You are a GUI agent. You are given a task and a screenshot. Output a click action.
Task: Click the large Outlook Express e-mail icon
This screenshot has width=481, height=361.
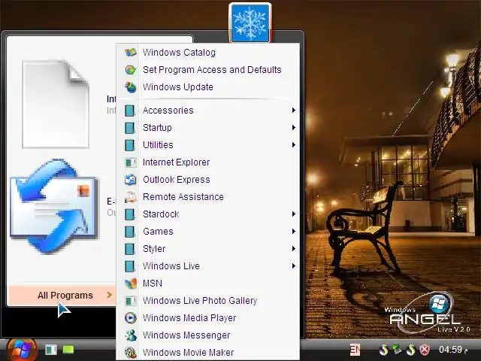54,206
